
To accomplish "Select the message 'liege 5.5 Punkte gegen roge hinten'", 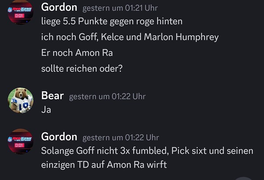I will (112, 21).
